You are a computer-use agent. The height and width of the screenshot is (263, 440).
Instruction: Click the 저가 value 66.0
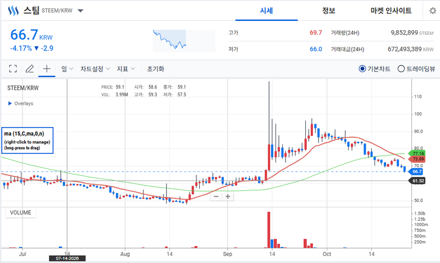tap(316, 49)
